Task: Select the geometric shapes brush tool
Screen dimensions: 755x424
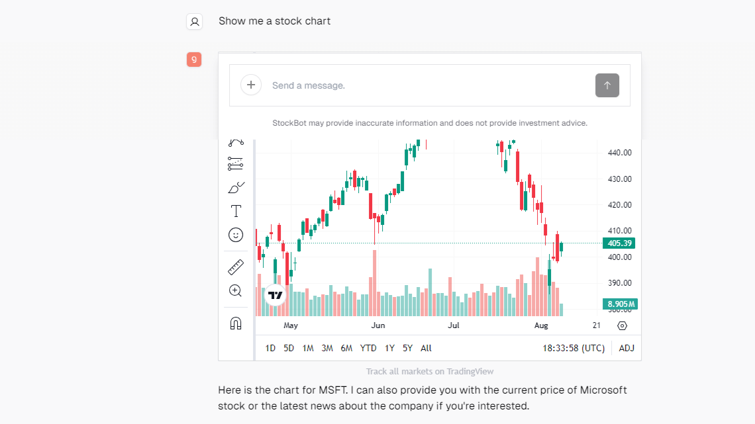Action: (x=236, y=188)
